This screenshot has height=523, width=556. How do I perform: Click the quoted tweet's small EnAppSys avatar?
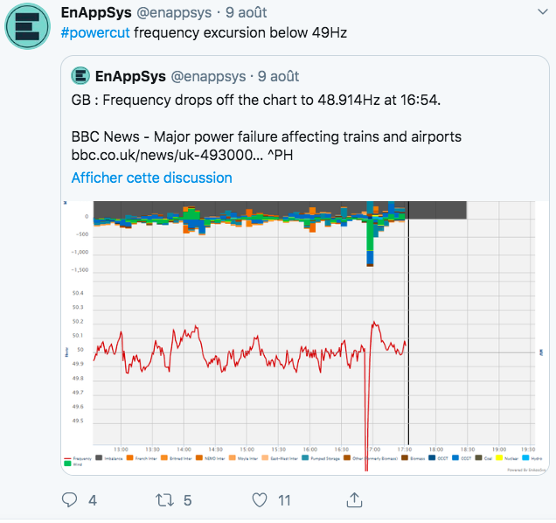tap(80, 76)
